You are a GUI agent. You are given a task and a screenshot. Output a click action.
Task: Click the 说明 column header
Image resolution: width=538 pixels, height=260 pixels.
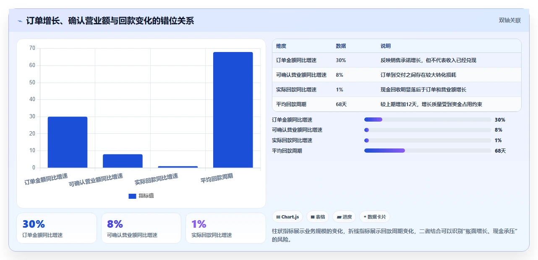386,46
